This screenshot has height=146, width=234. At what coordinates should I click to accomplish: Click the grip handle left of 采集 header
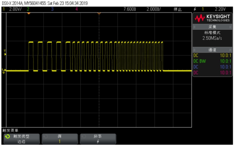coord(195,27)
